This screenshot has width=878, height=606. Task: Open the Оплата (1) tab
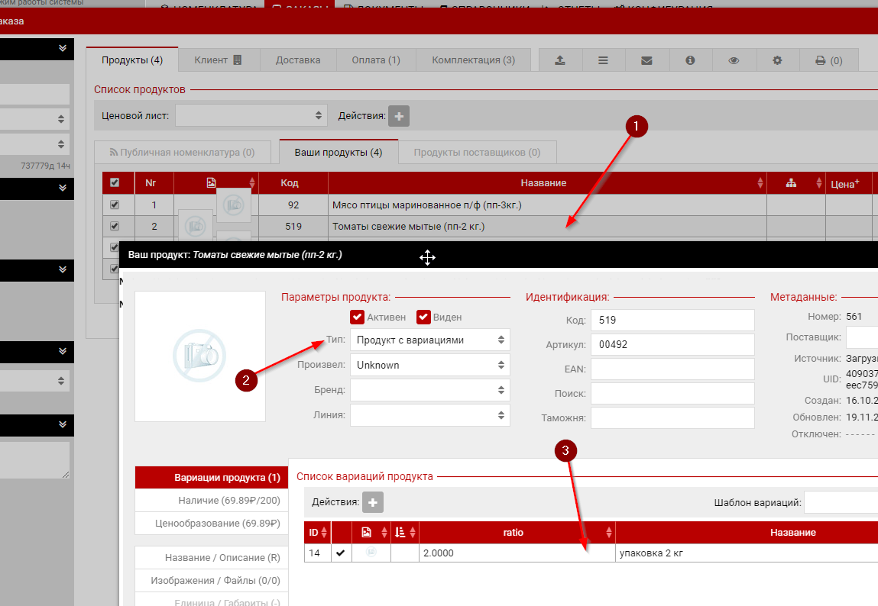pos(376,60)
